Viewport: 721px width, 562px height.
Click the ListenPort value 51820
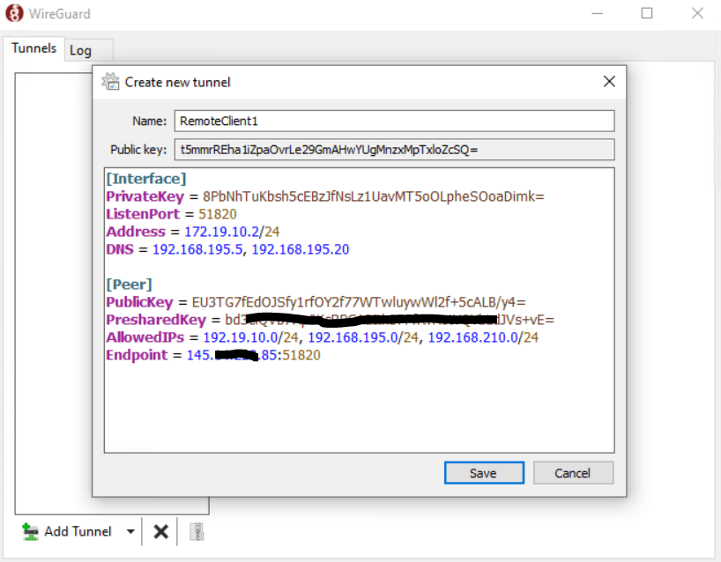point(218,214)
